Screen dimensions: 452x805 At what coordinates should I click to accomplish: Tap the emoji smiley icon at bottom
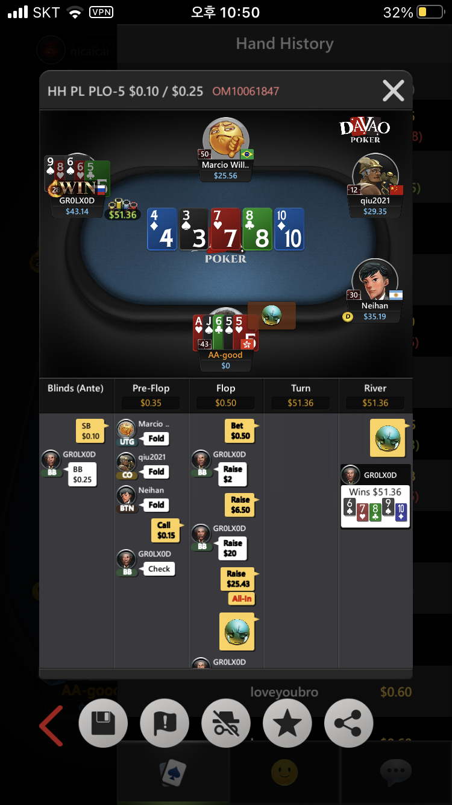point(285,771)
